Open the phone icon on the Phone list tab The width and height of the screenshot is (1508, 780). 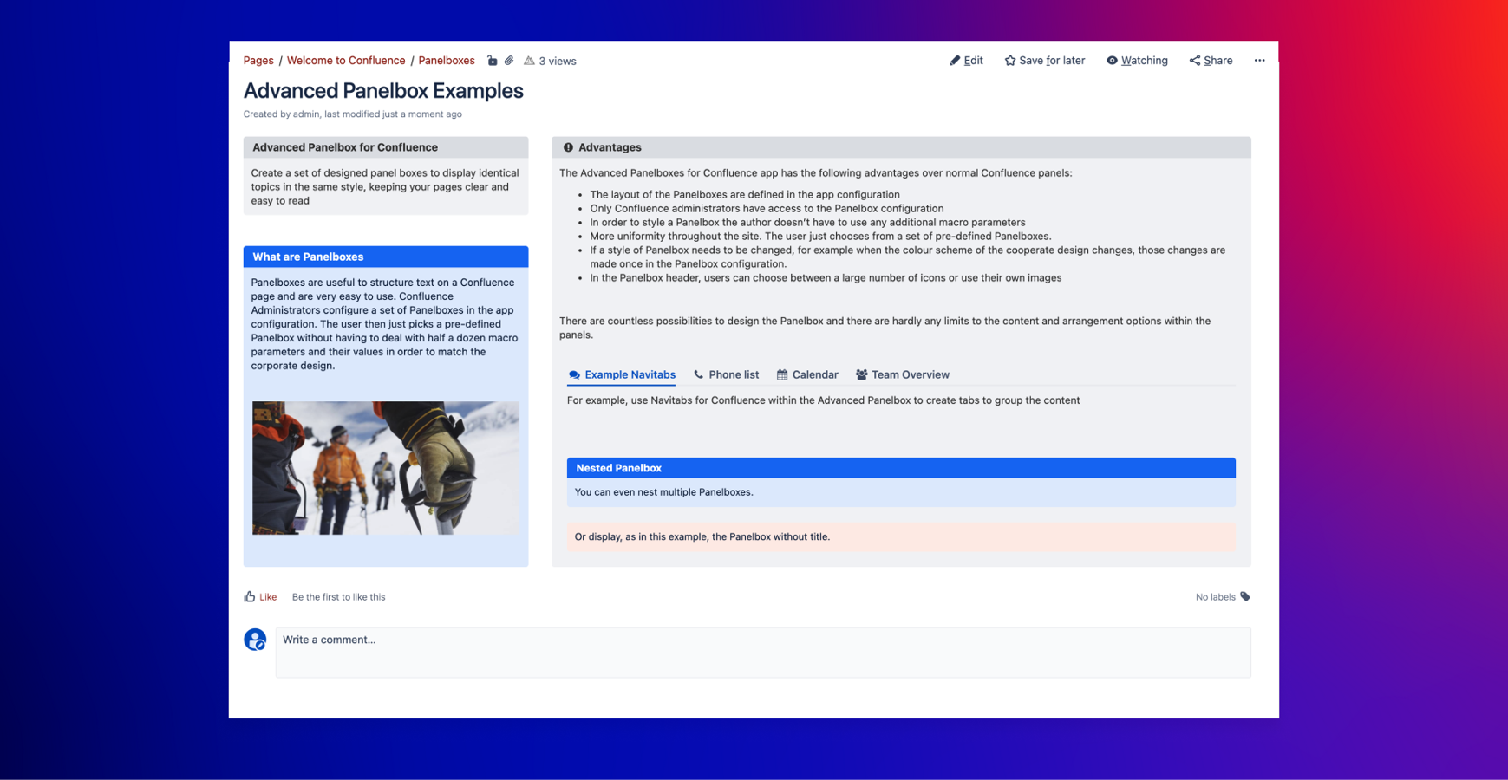[x=697, y=374]
